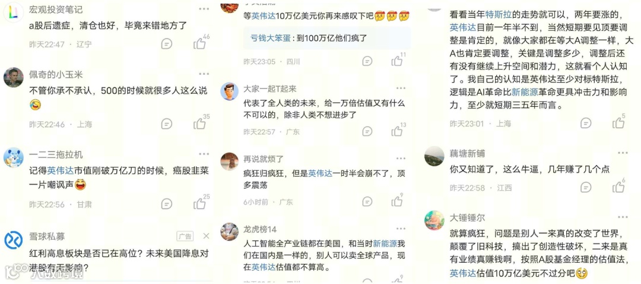This screenshot has height=284, width=641.
Task: Reply to 藕塘新铺's comment
Action: click(x=586, y=187)
